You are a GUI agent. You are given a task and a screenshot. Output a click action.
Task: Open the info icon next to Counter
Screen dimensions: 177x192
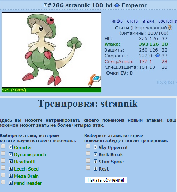tap(11, 147)
